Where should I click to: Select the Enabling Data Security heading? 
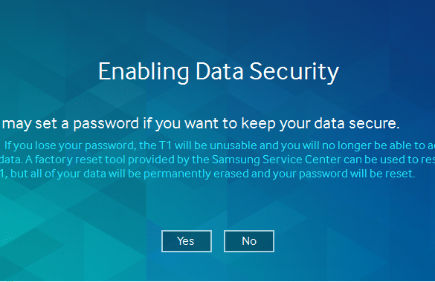219,72
